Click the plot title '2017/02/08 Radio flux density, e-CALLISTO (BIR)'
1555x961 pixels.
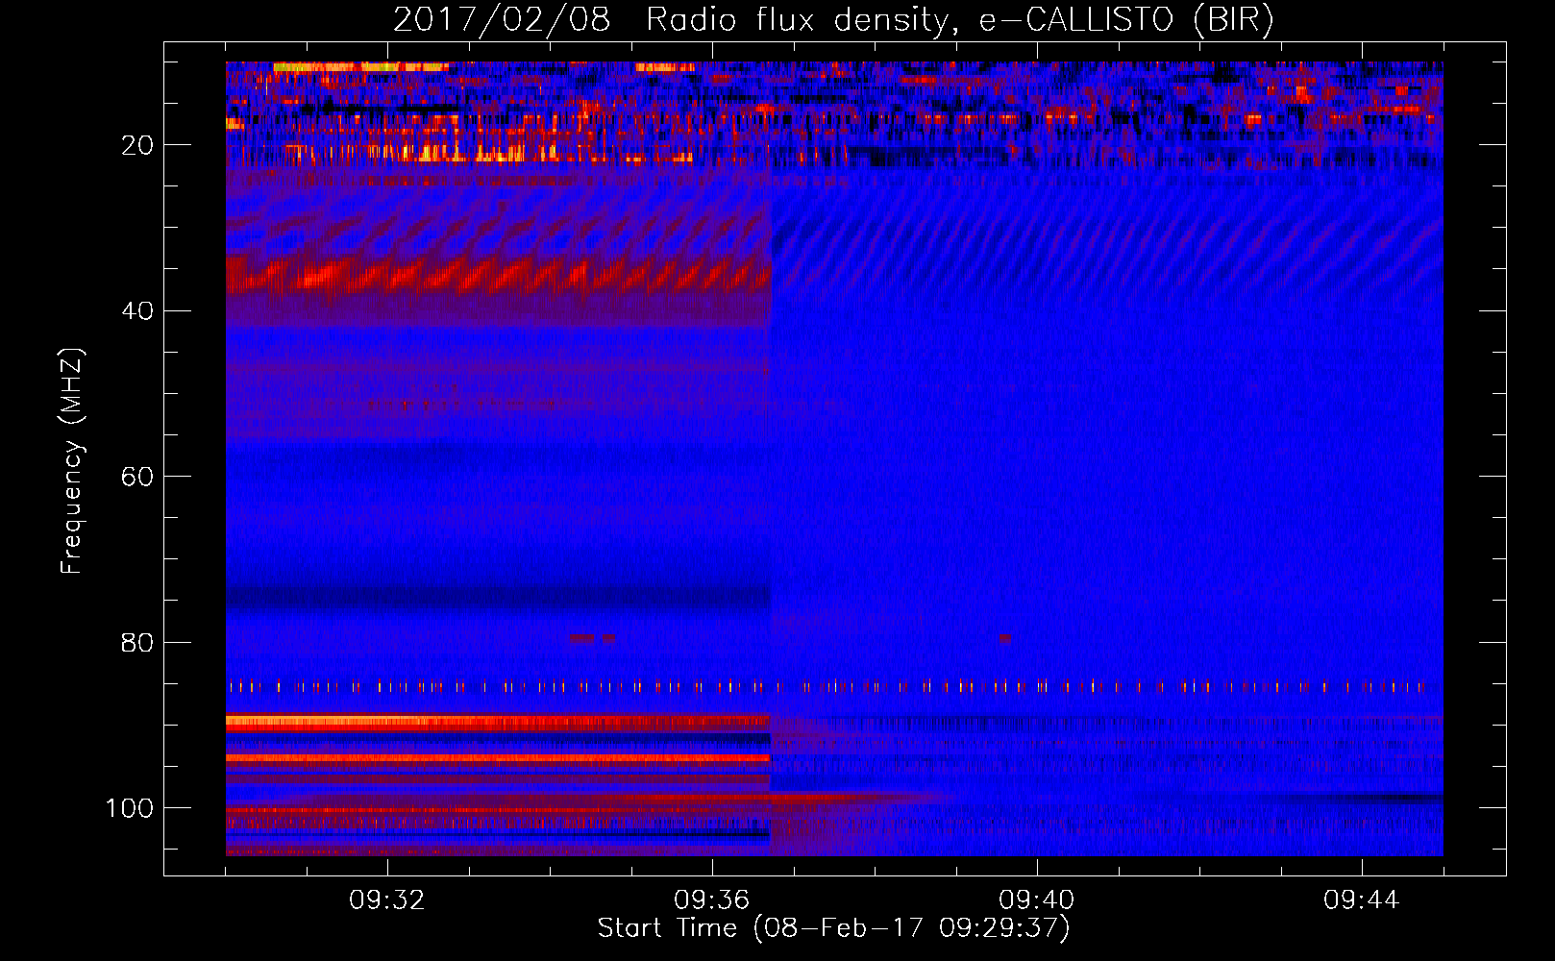click(833, 20)
